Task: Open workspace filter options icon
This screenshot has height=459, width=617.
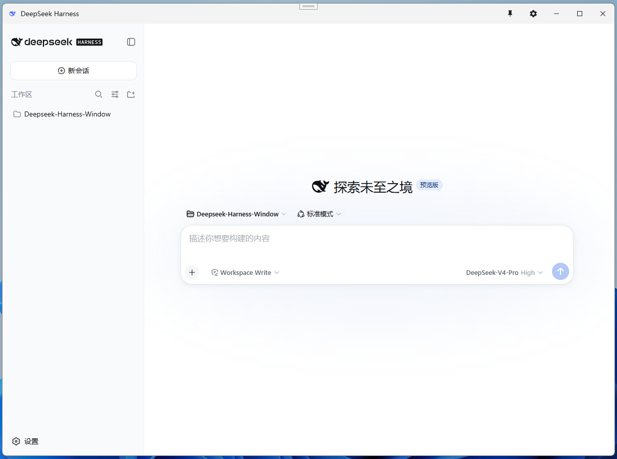Action: [115, 94]
